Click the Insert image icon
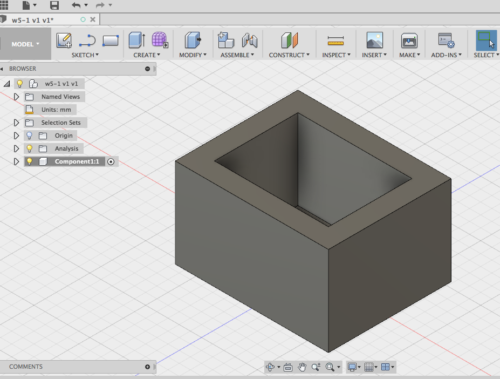500x379 pixels. tap(375, 40)
